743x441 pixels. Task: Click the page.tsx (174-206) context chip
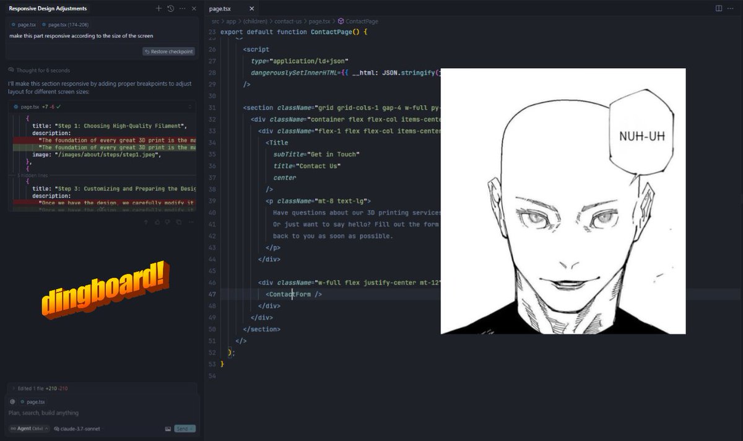click(65, 25)
